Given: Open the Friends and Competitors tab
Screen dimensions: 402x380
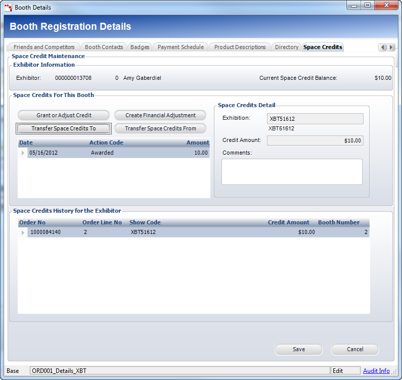Looking at the screenshot, I should 44,47.
